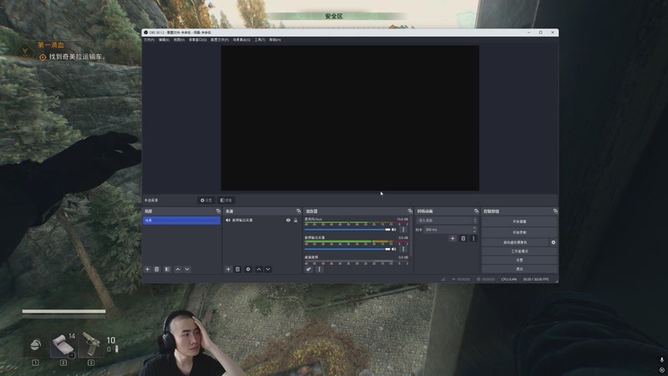This screenshot has width=668, height=376.
Task: Decrease transition duration with down stepper
Action: click(474, 231)
